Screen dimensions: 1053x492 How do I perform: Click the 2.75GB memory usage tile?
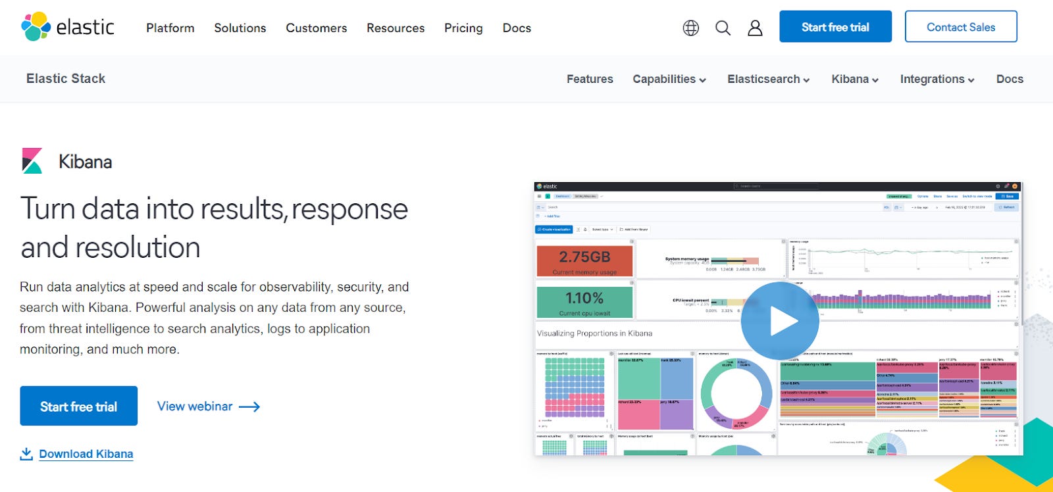click(x=584, y=261)
